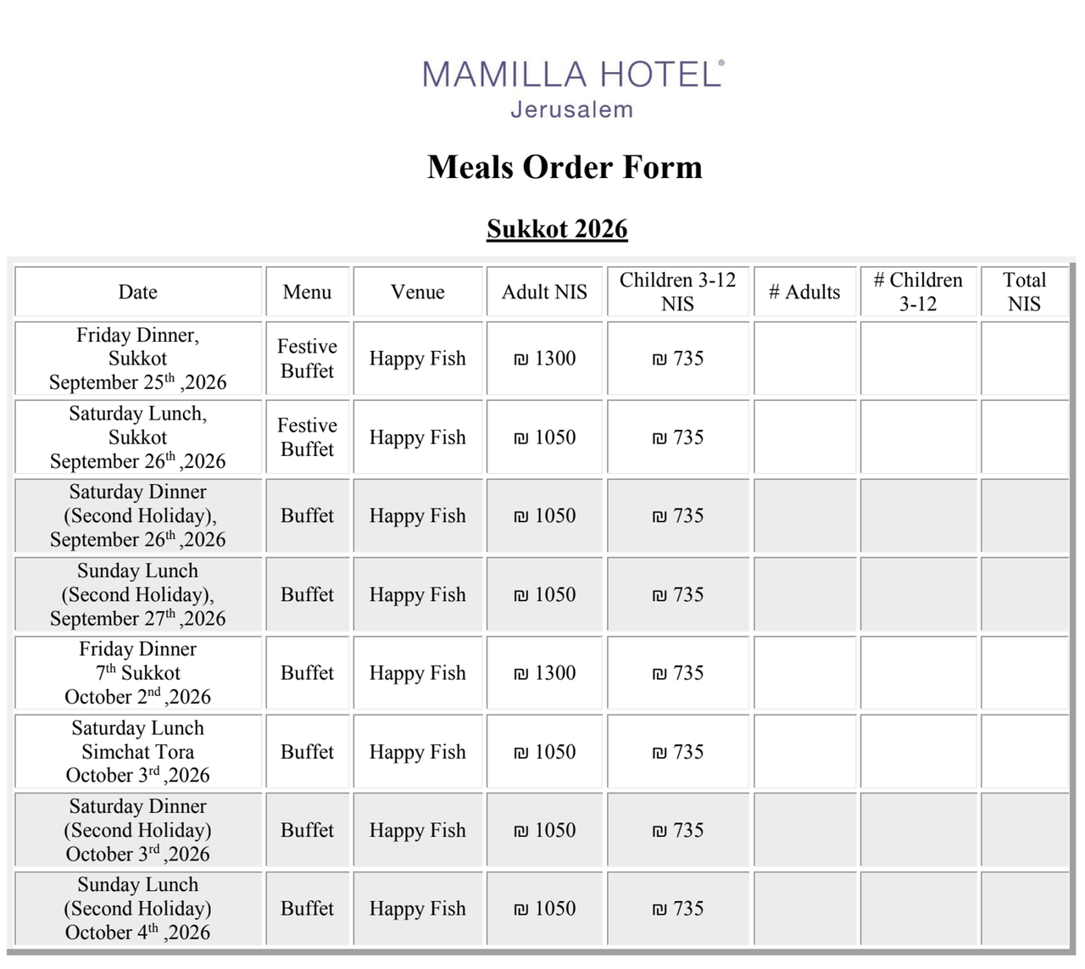Click the Meals Order Form title

point(565,167)
